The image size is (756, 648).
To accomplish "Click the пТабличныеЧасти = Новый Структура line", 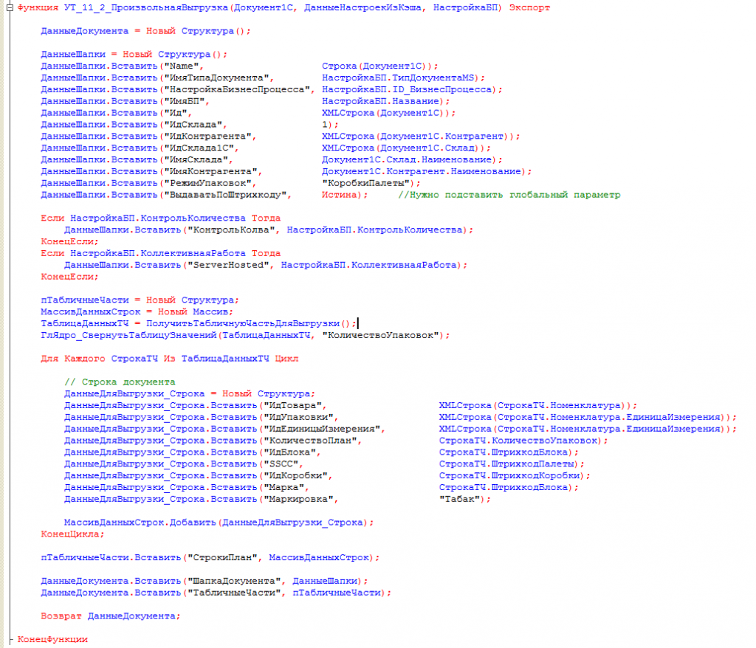I will pos(140,300).
